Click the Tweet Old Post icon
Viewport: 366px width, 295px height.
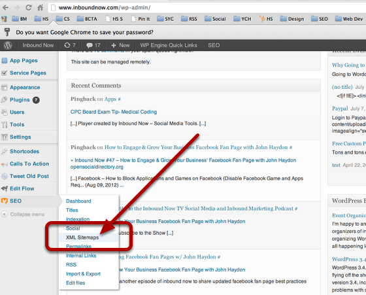[x=5, y=176]
